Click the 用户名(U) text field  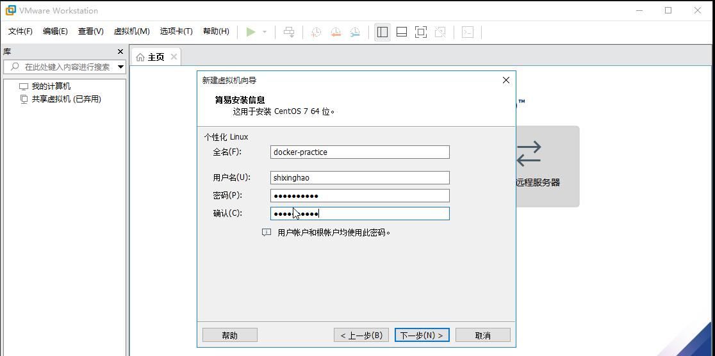tap(360, 178)
